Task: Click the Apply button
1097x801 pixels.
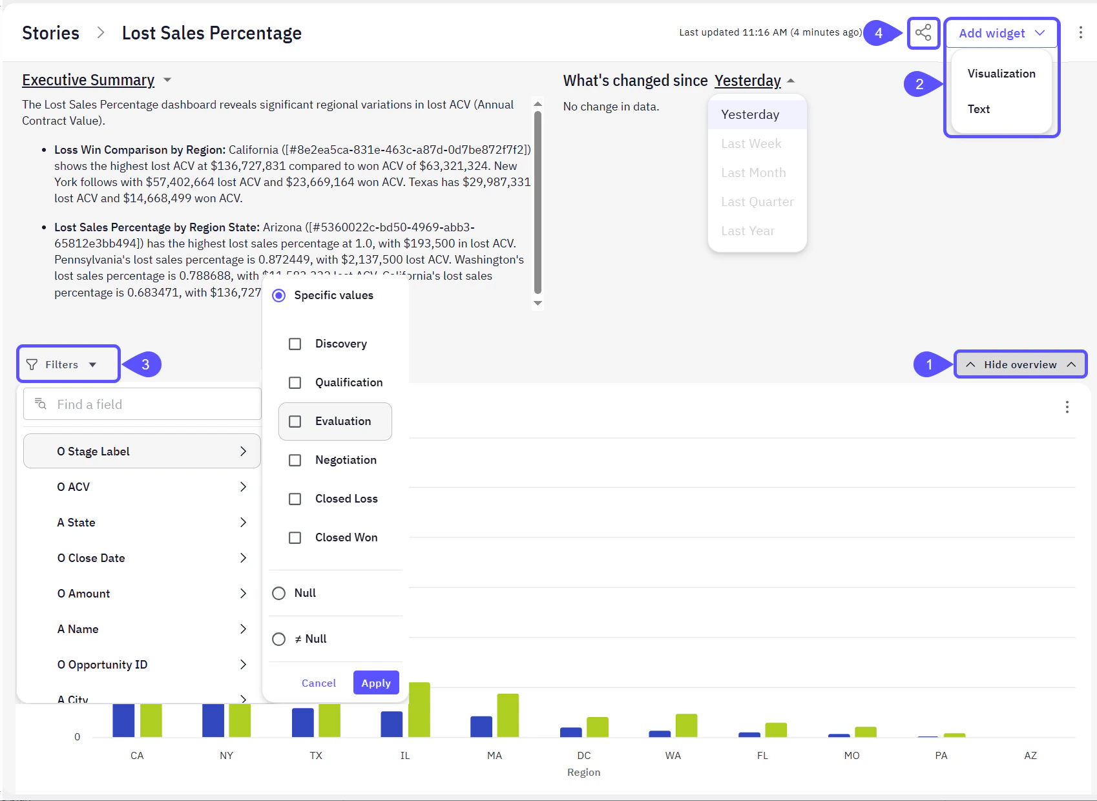Action: [x=376, y=682]
